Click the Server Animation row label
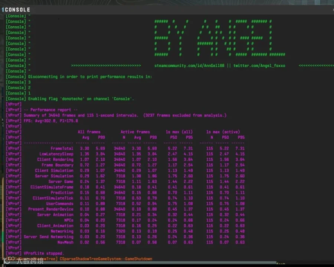 click(x=55, y=215)
